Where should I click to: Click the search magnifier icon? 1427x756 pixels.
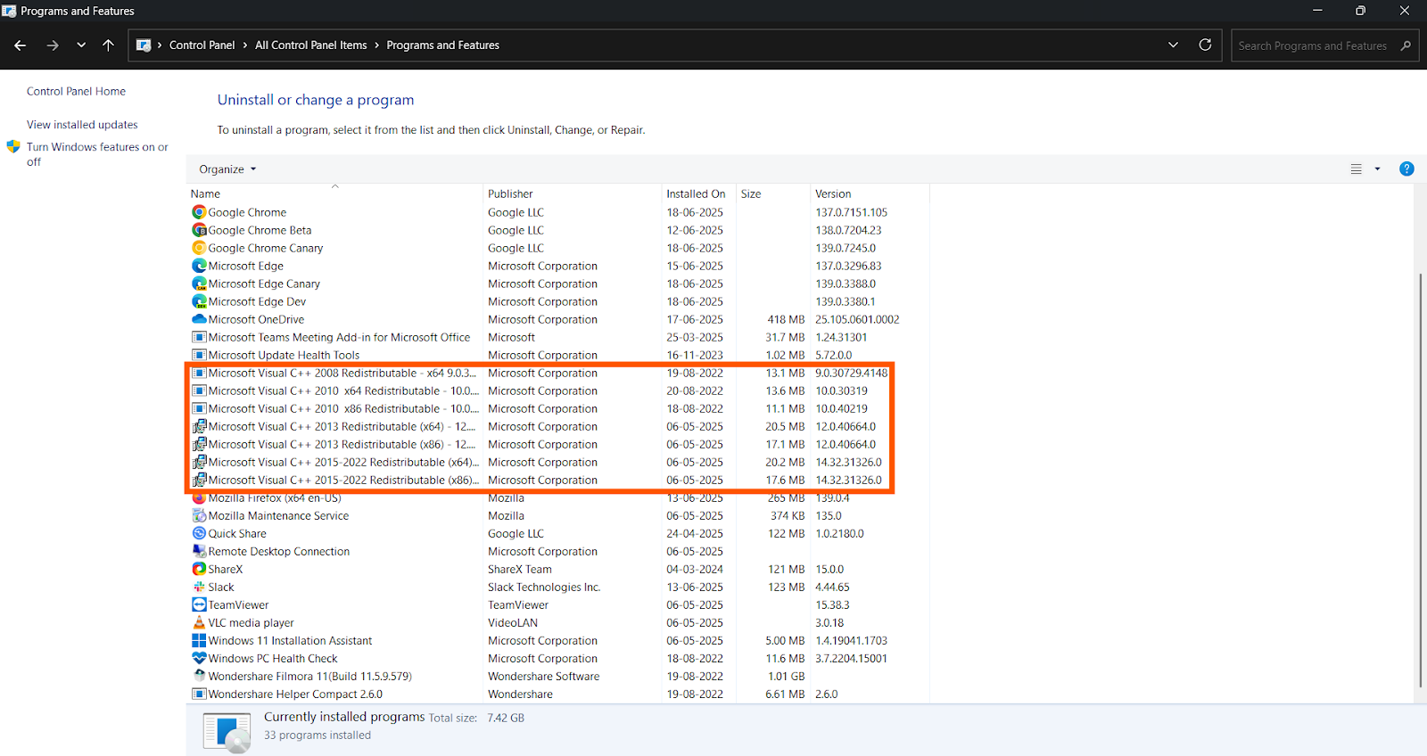[1406, 45]
